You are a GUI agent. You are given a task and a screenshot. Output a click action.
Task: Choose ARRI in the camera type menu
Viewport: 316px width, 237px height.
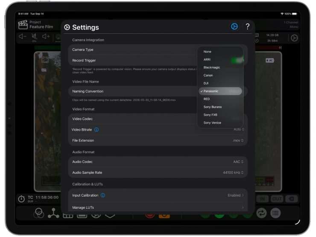click(x=220, y=59)
